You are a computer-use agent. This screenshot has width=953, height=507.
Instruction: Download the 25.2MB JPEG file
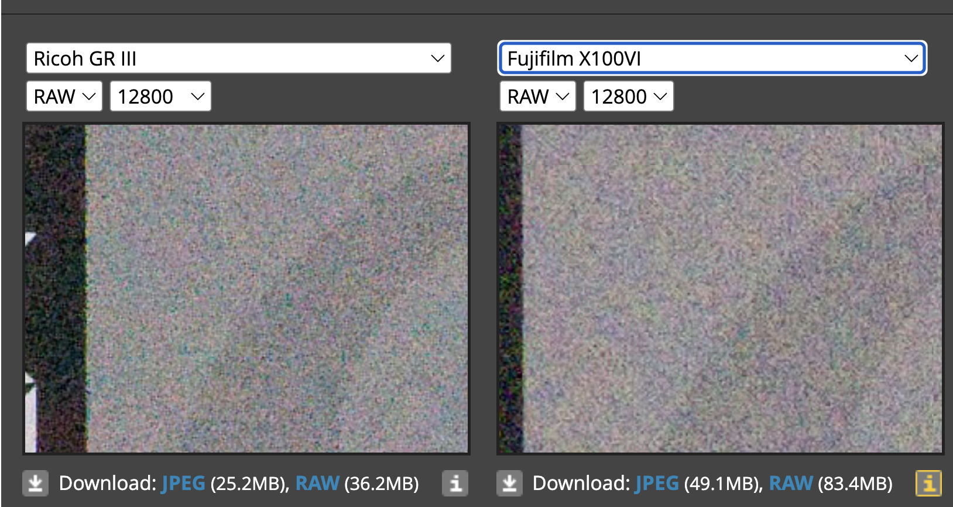[x=183, y=484]
